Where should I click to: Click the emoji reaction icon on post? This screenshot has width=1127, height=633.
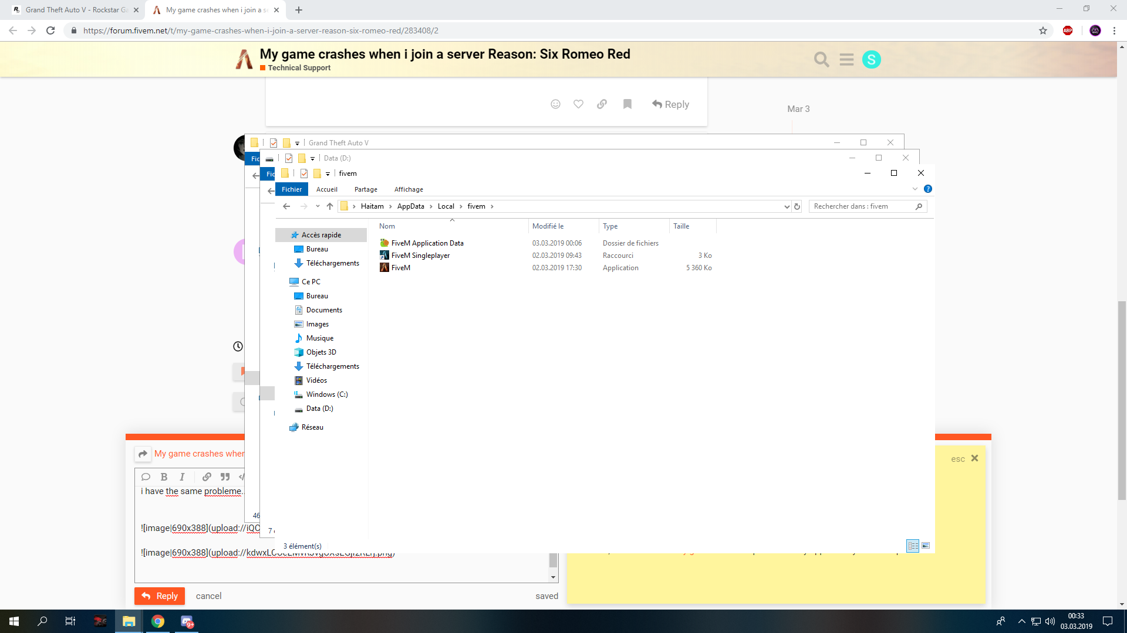point(555,104)
